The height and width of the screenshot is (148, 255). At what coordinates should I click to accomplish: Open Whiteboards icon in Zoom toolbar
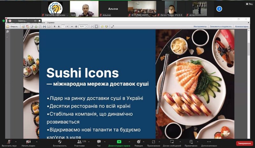172,142
